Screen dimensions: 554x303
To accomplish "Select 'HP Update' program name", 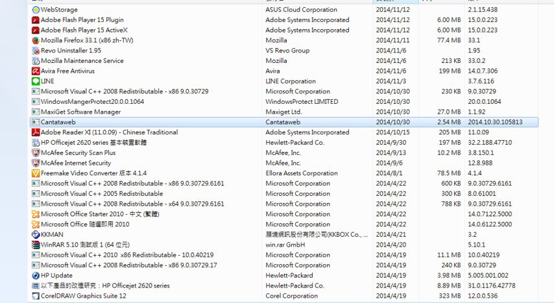I will tap(56, 275).
